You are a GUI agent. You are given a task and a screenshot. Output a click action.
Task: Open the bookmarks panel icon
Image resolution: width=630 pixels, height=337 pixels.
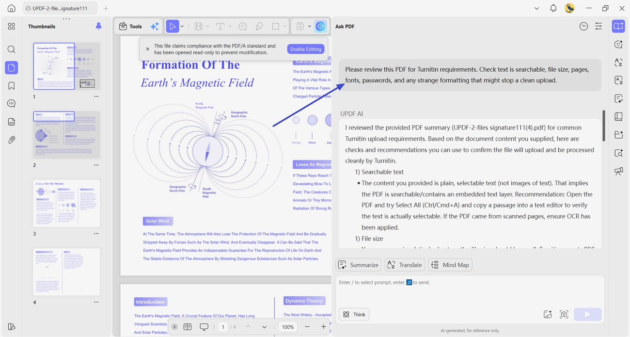click(12, 86)
